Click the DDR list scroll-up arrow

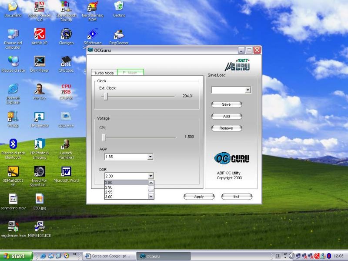pos(151,183)
